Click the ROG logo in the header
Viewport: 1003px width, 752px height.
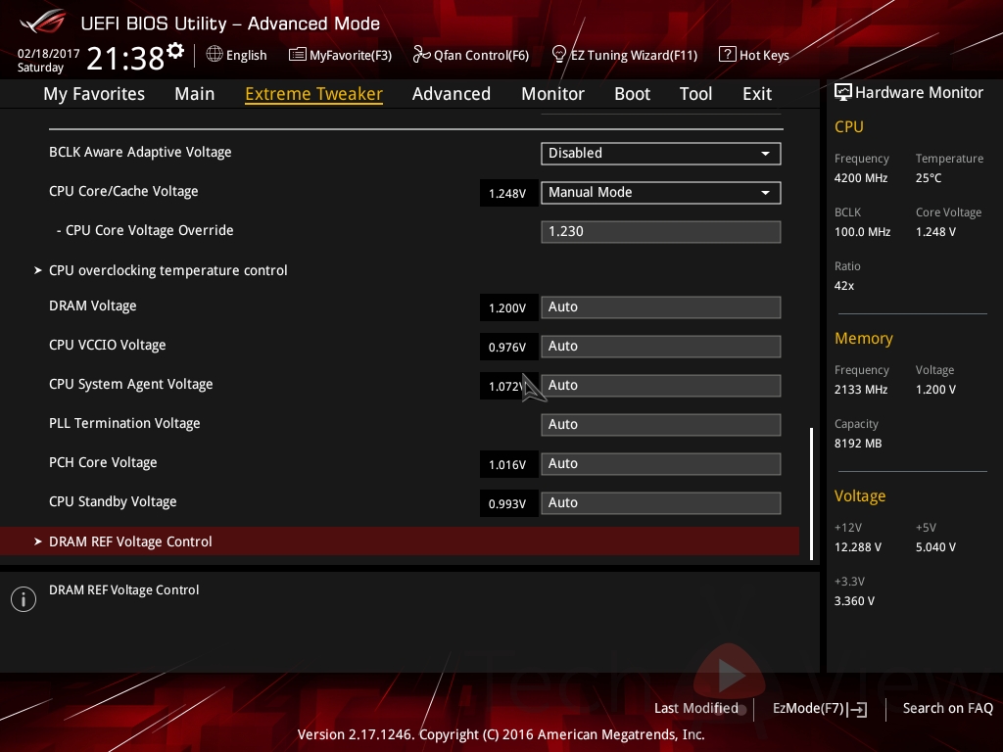coord(43,23)
